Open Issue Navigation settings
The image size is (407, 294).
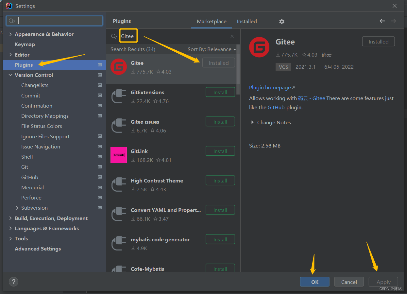(41, 147)
